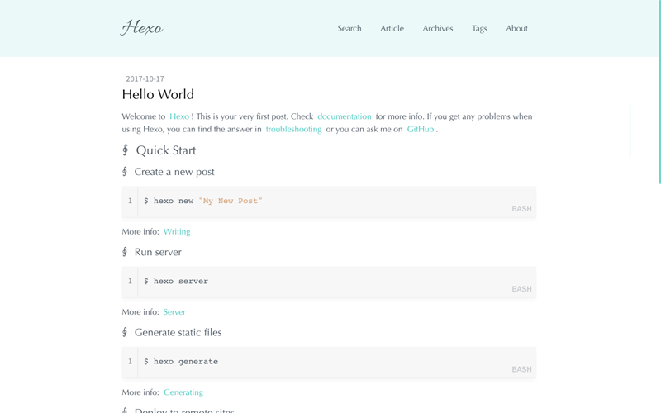Open the About page
661x413 pixels.
tap(516, 28)
